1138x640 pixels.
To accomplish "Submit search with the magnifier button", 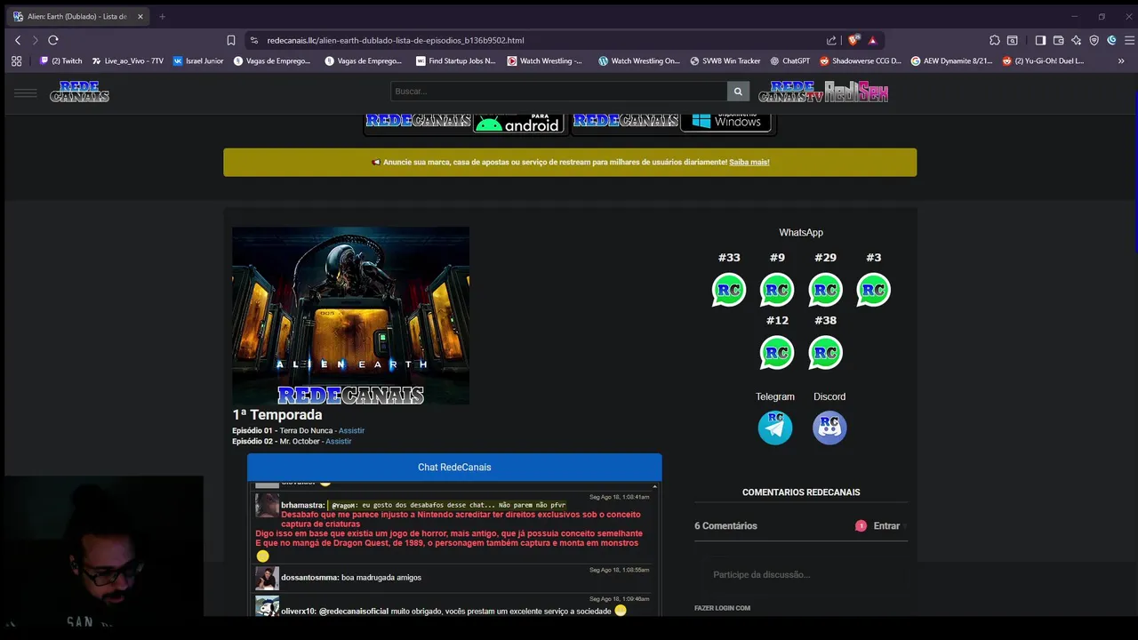I will click(x=737, y=92).
